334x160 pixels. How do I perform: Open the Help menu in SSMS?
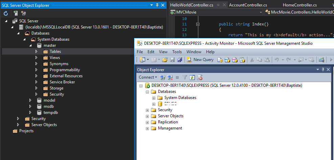210,52
